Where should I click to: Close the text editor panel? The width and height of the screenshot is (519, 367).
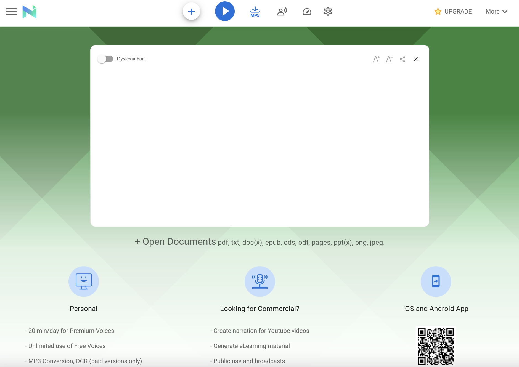(415, 59)
